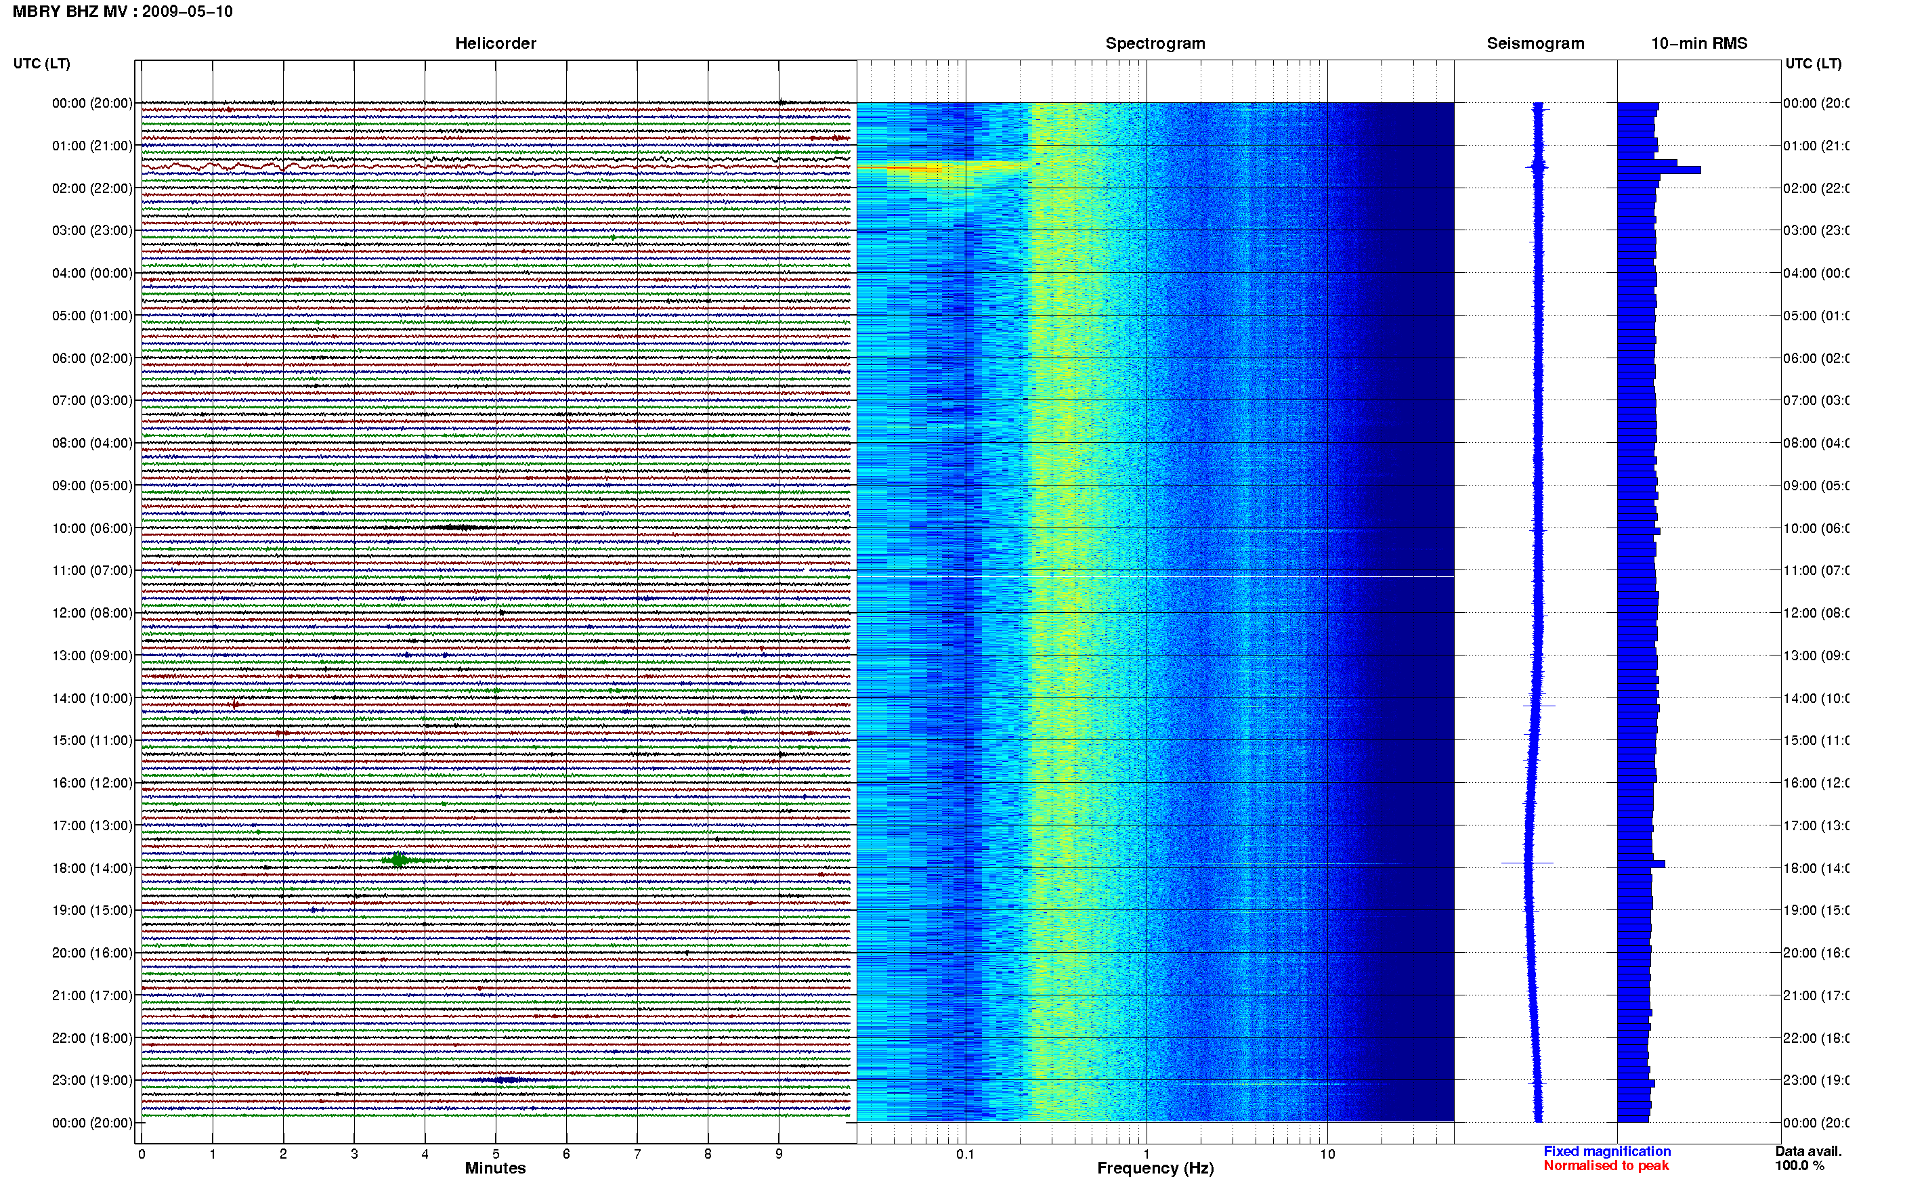Click the 100.0 % availability value
Screen dimensions: 1926x1204
(1799, 1166)
